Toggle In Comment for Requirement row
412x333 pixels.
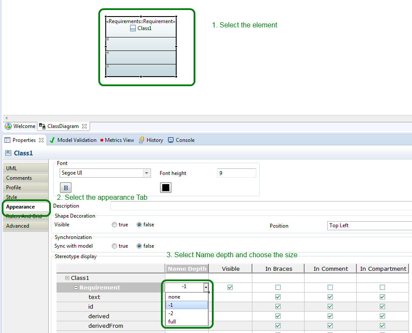(330, 287)
